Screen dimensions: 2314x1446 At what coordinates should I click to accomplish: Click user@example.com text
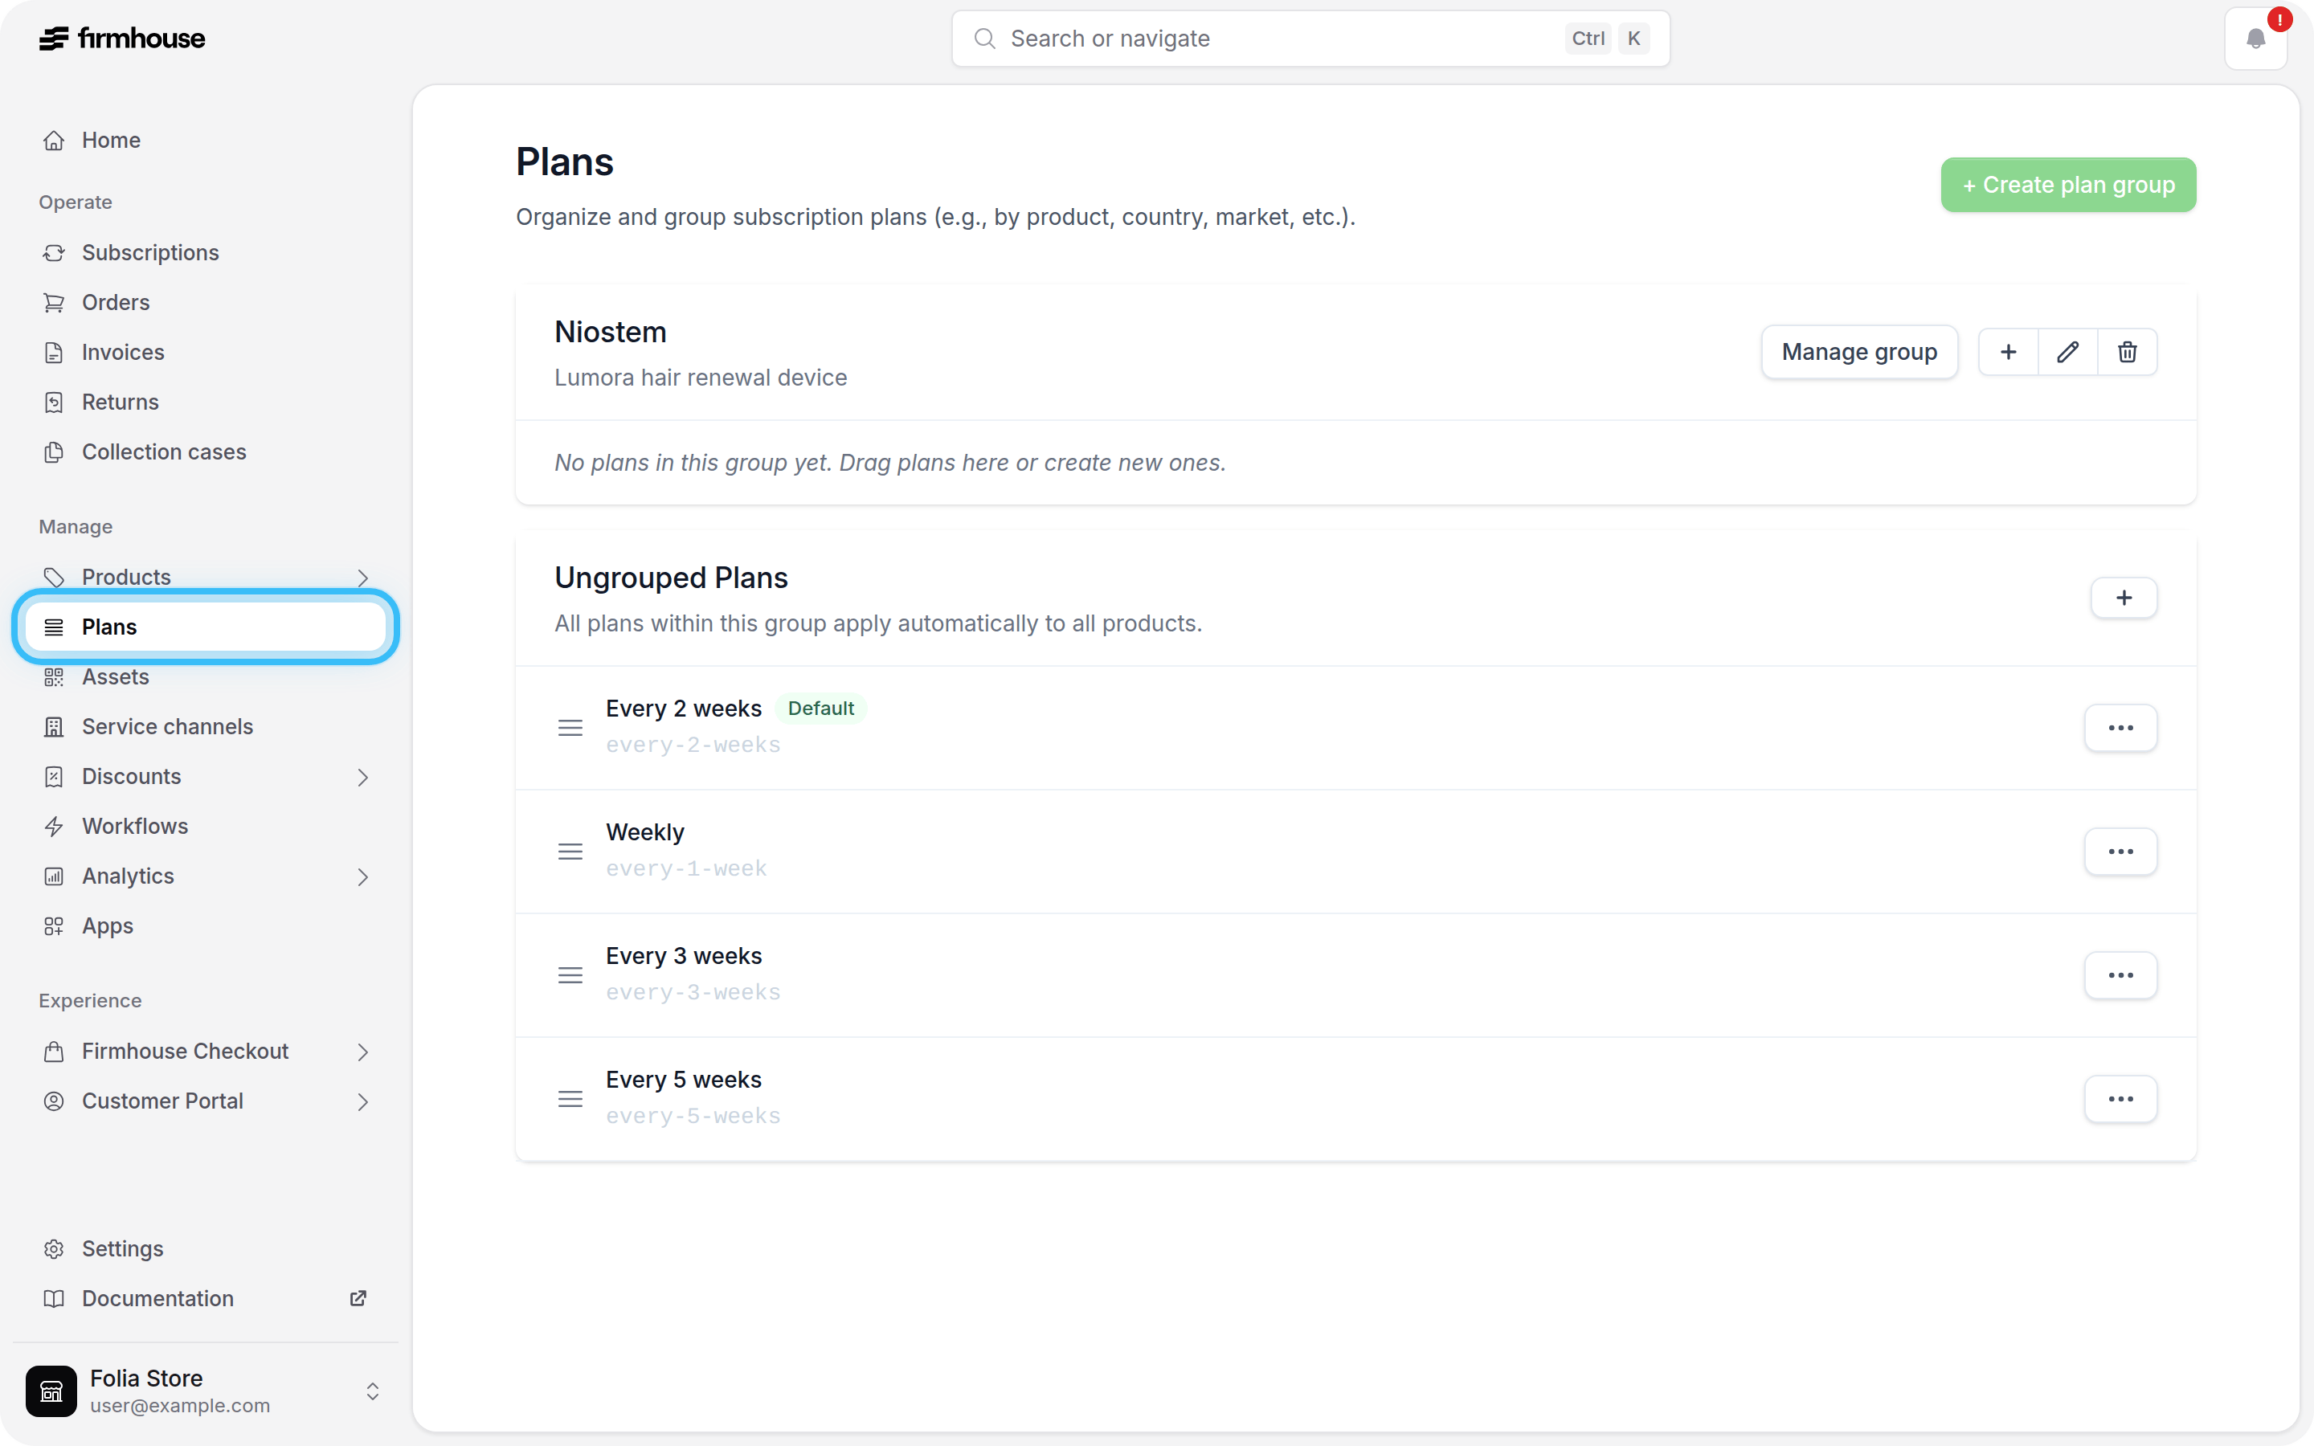(180, 1406)
